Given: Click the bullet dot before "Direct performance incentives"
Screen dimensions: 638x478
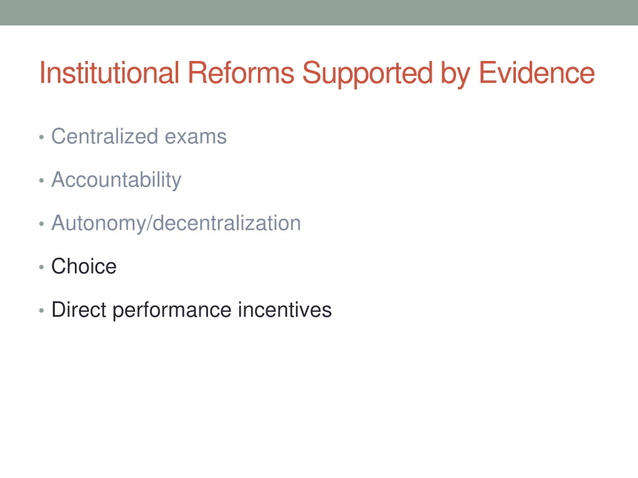Looking at the screenshot, I should coord(42,311).
